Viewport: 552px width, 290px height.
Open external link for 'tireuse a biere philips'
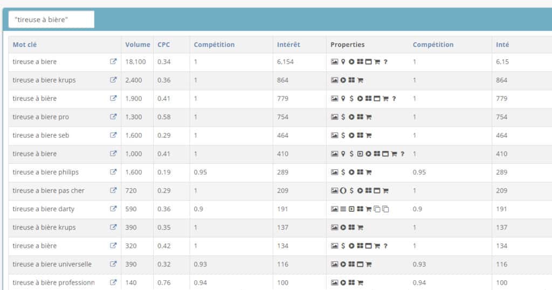click(113, 172)
